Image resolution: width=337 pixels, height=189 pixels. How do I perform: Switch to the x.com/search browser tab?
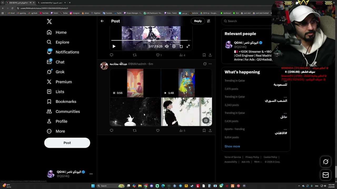point(52,3)
